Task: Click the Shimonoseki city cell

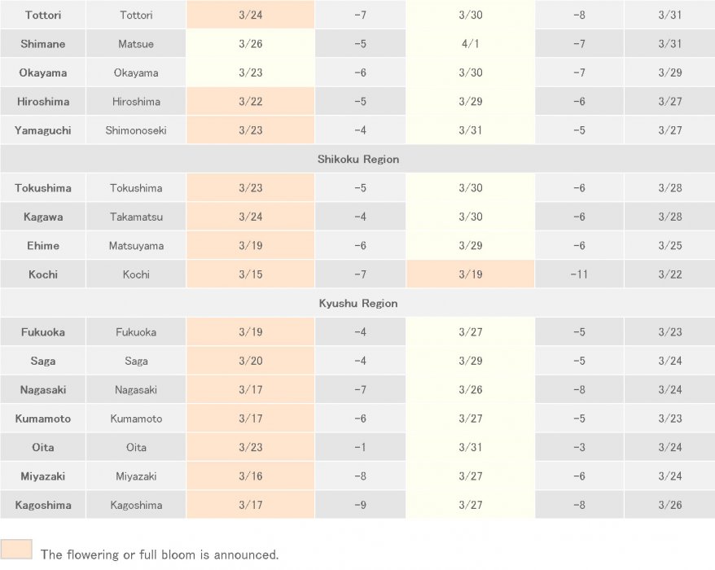Action: click(x=136, y=130)
